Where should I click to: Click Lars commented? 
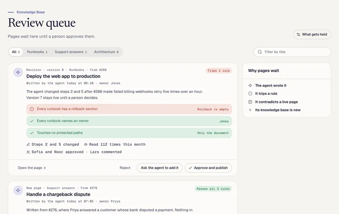[106, 152]
